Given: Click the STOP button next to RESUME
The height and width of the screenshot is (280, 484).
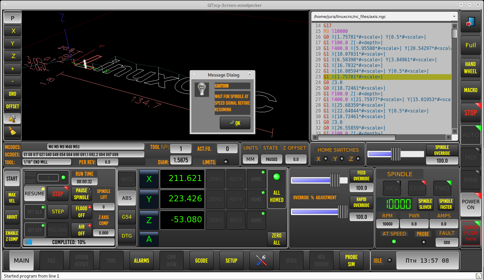Looking at the screenshot, I should 58,194.
